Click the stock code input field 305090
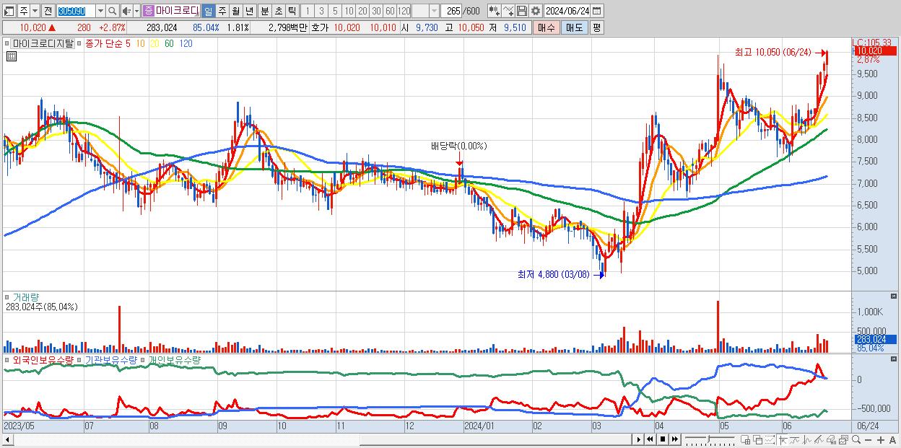 tap(76, 11)
